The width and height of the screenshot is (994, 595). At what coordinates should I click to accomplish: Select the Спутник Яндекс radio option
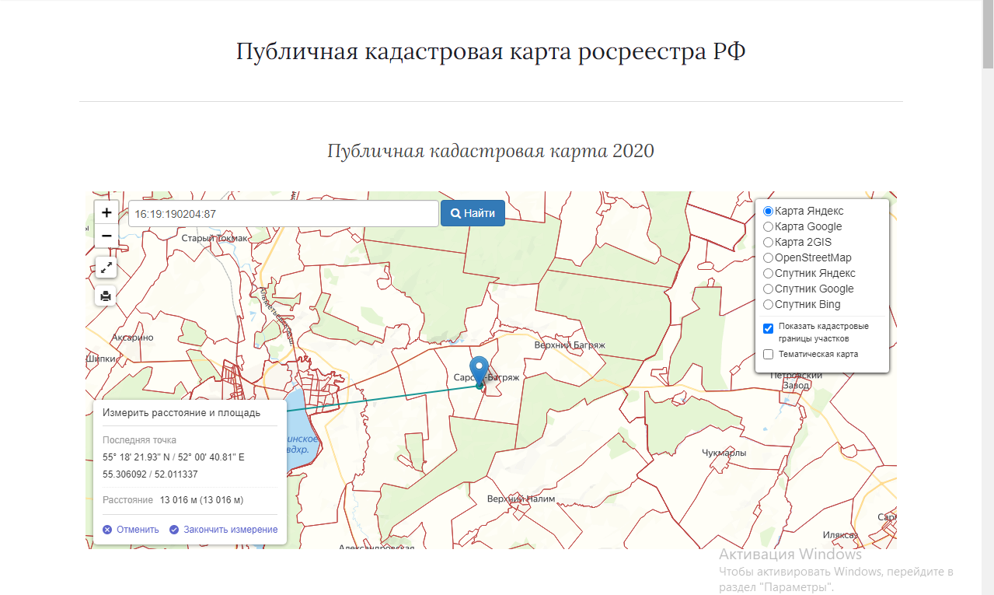[769, 274]
